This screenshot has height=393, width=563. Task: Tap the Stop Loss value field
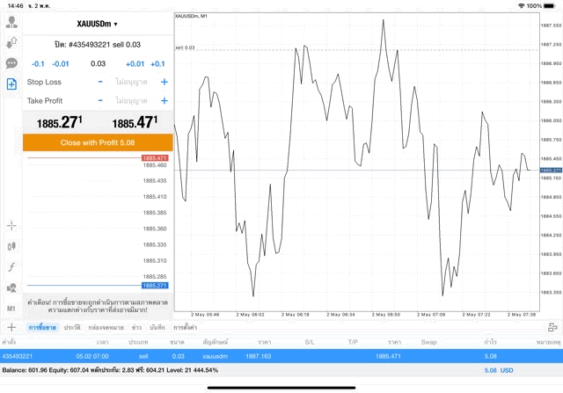click(x=132, y=82)
